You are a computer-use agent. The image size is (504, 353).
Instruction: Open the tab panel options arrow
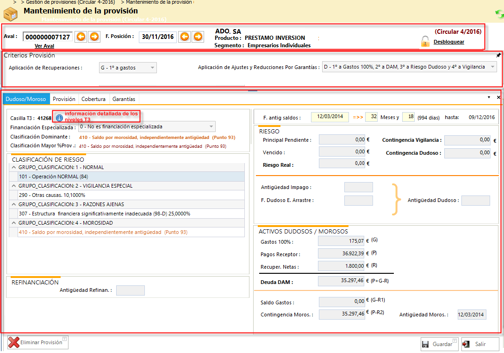(489, 97)
